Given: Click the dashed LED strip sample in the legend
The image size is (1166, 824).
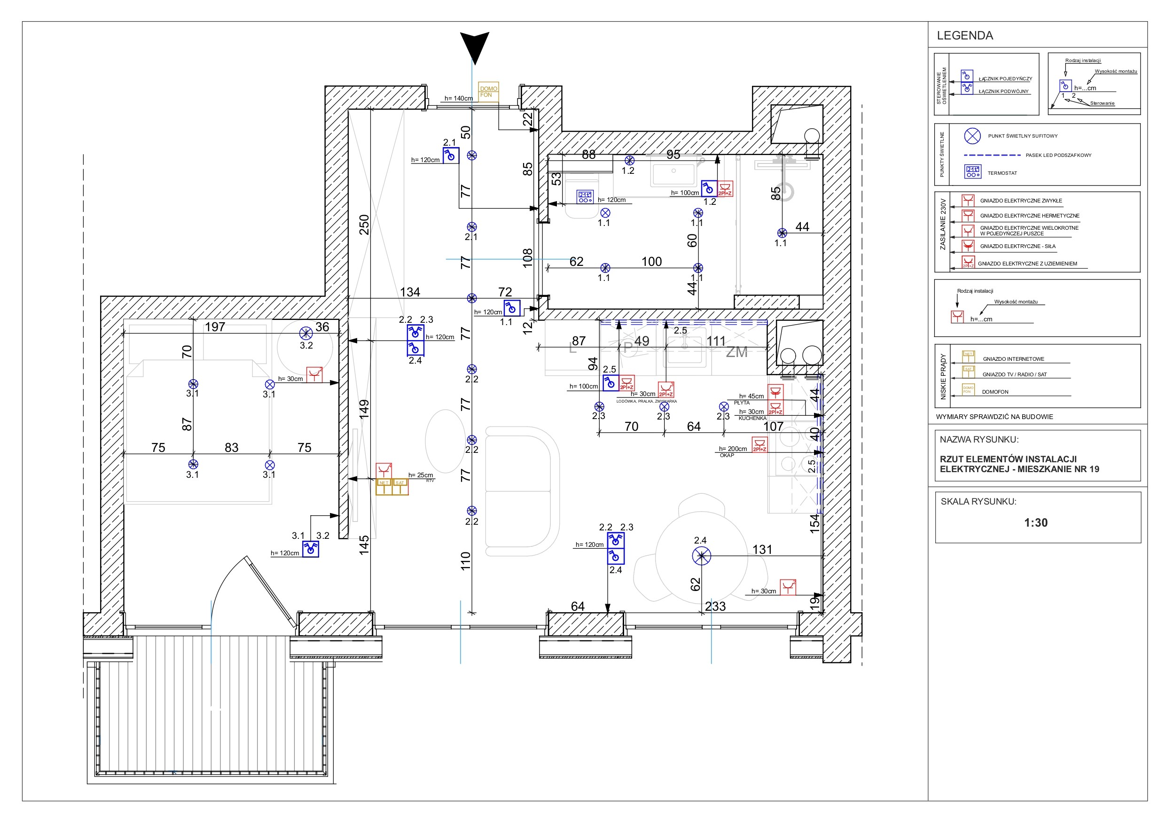Looking at the screenshot, I should coord(992,155).
